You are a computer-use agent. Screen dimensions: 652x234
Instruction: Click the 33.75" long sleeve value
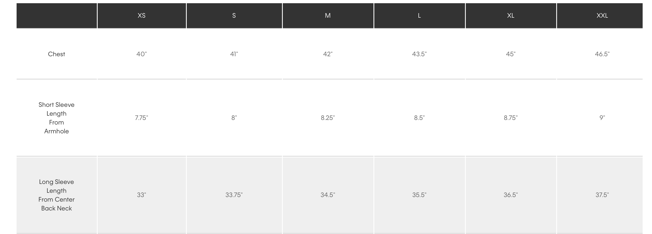pos(234,195)
